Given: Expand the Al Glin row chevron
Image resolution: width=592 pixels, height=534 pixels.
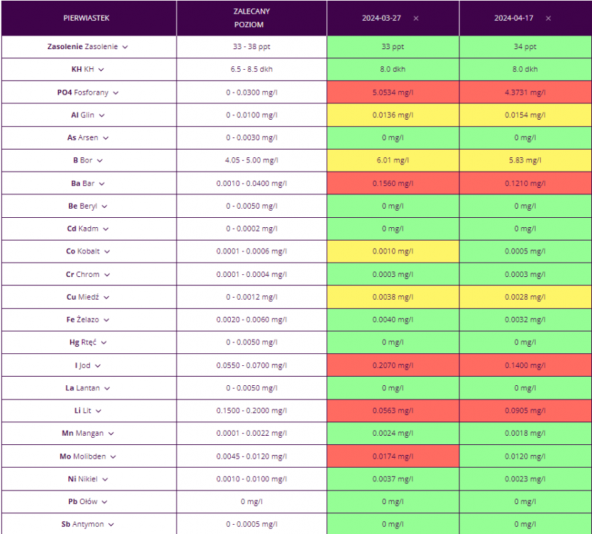Looking at the screenshot, I should click(102, 115).
